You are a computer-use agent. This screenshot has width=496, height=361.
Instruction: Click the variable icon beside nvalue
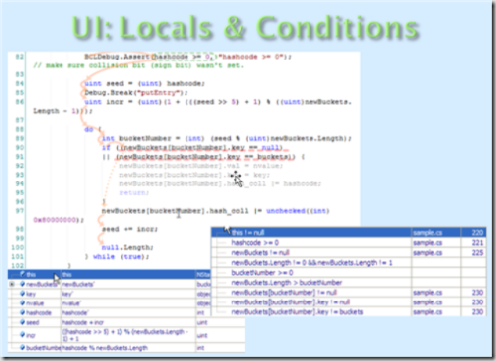tap(22, 302)
